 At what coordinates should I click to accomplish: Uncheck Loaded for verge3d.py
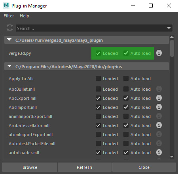tap(98, 53)
